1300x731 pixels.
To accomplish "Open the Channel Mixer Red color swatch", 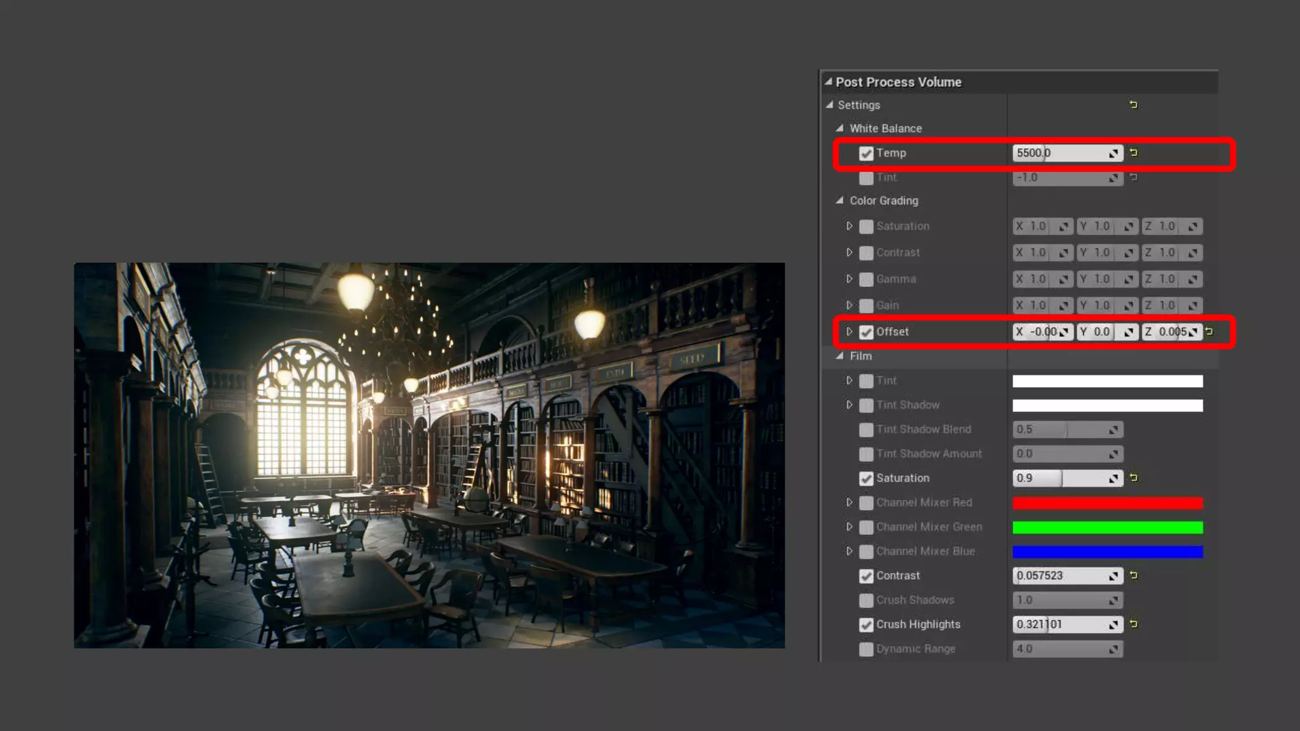I will pyautogui.click(x=1107, y=503).
